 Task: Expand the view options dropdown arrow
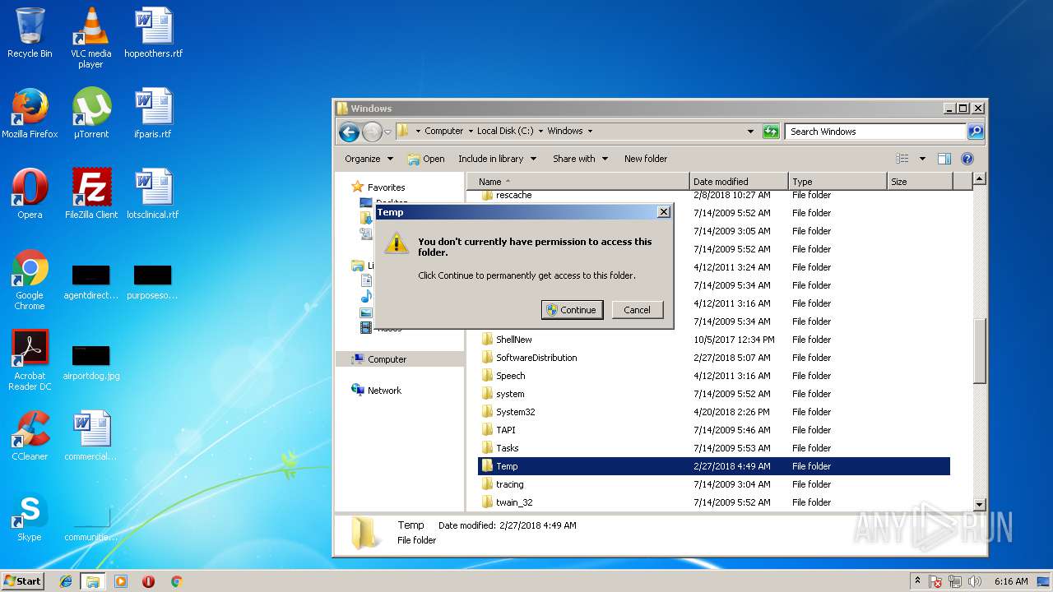(922, 159)
